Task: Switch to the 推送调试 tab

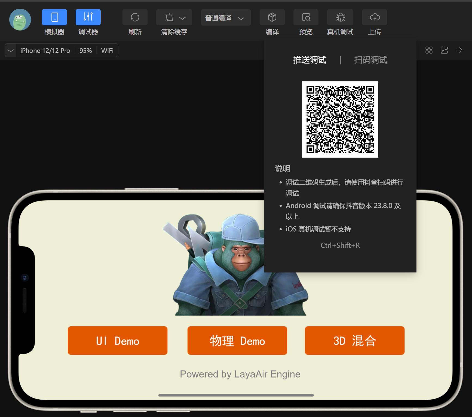Action: tap(309, 60)
